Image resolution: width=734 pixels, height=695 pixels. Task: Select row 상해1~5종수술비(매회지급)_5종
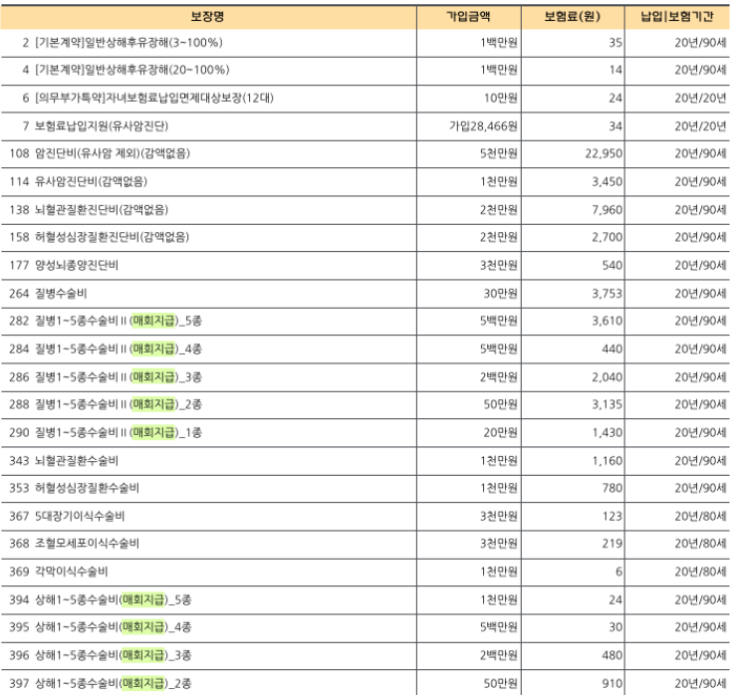[366, 600]
